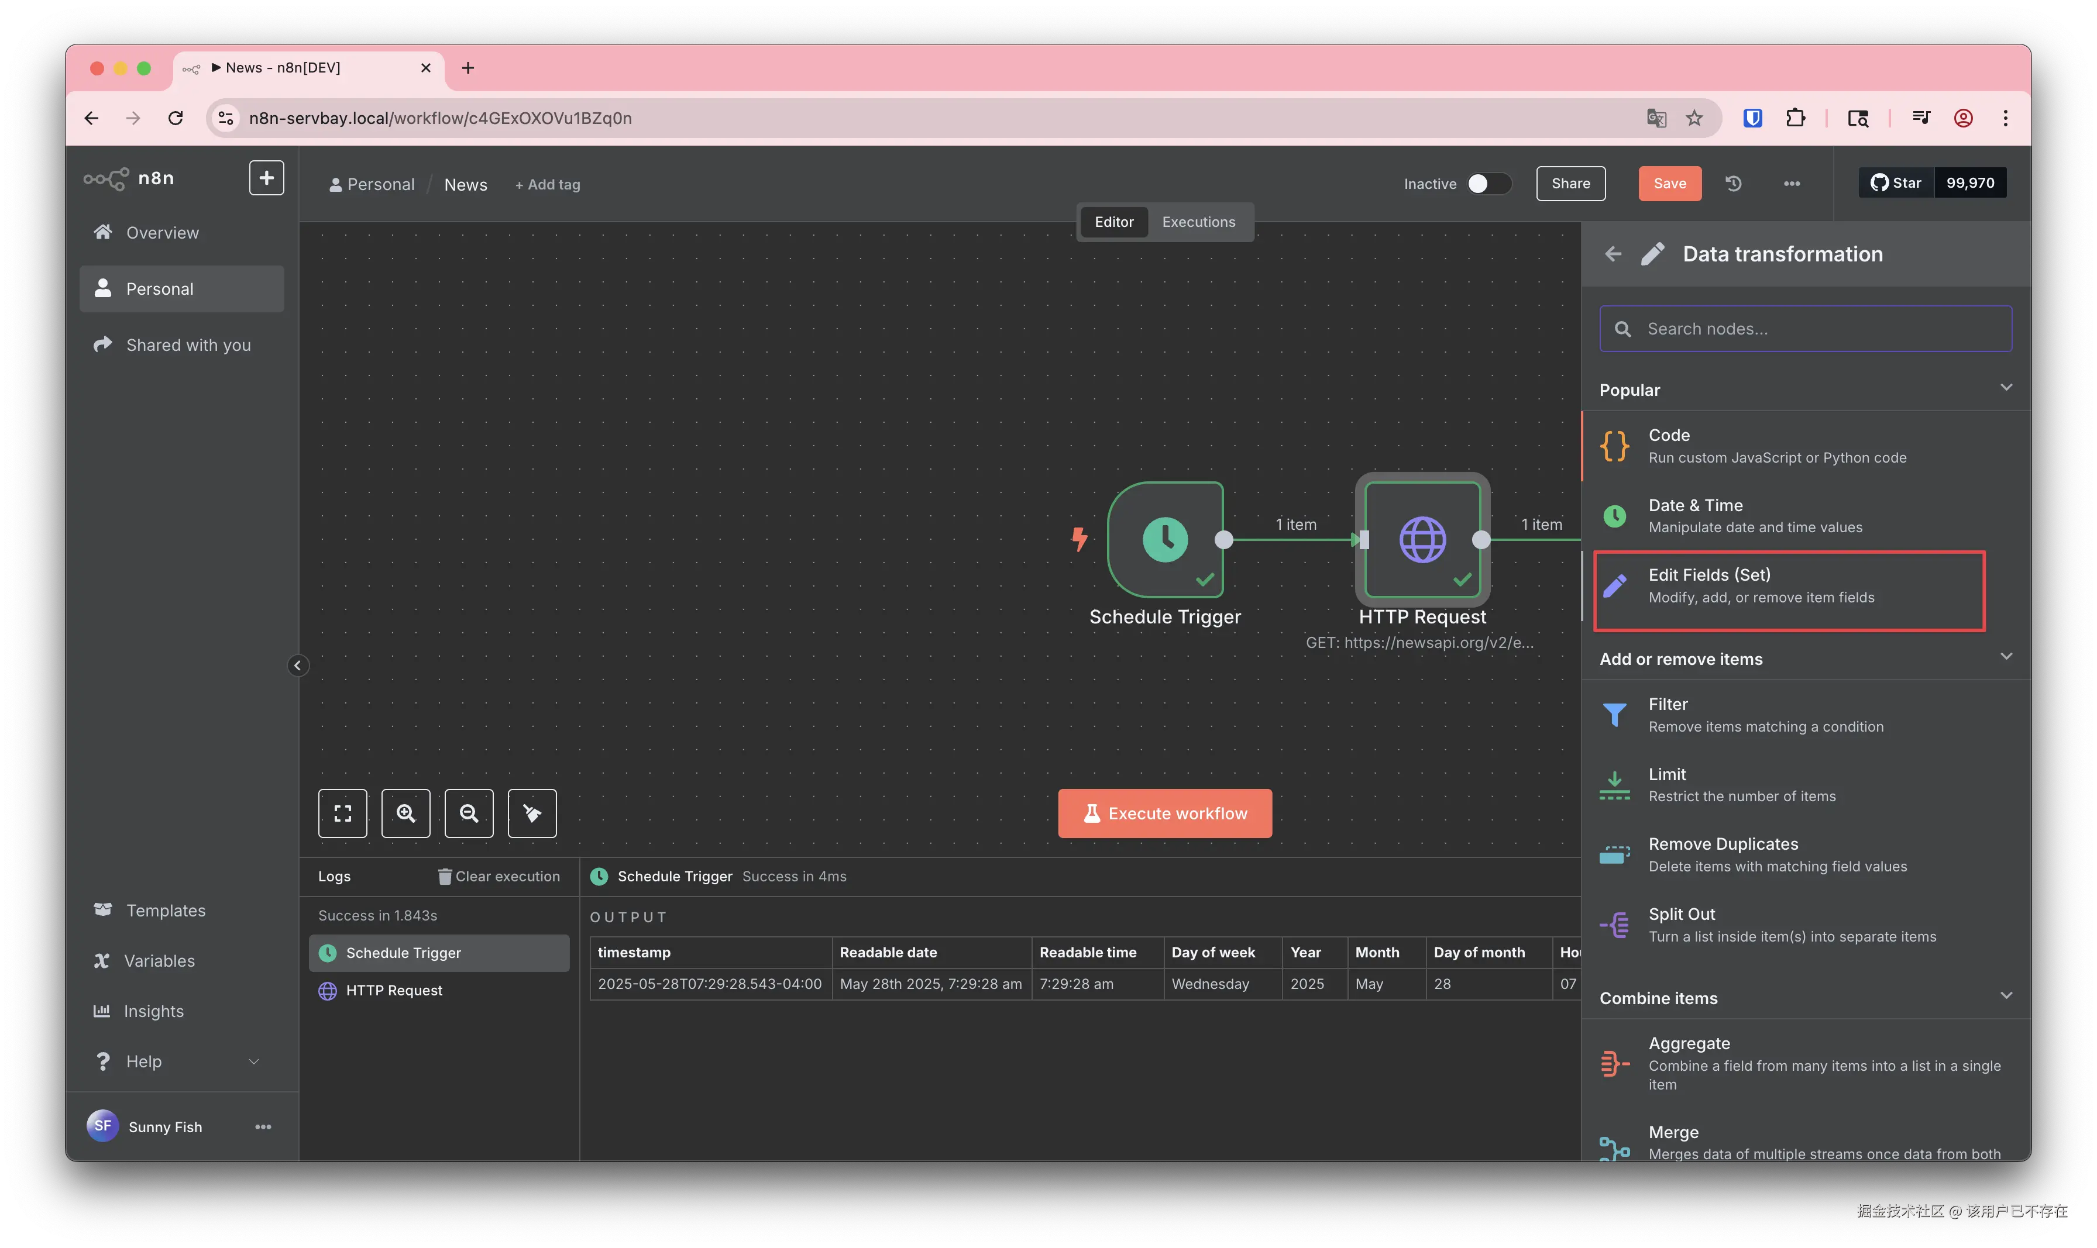Zoom out on the workflow canvas

click(x=469, y=813)
